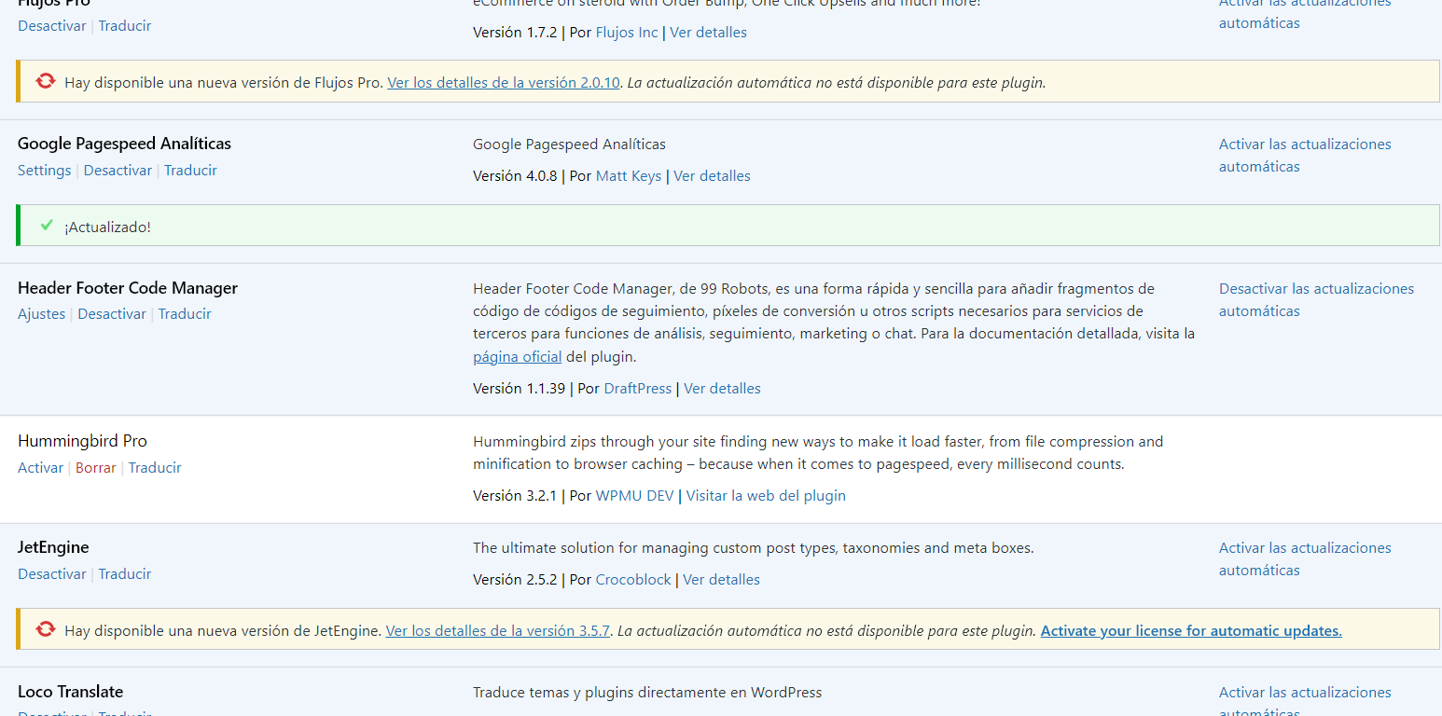This screenshot has height=716, width=1442.
Task: Click the Loco Translate plugin title
Action: 70,691
